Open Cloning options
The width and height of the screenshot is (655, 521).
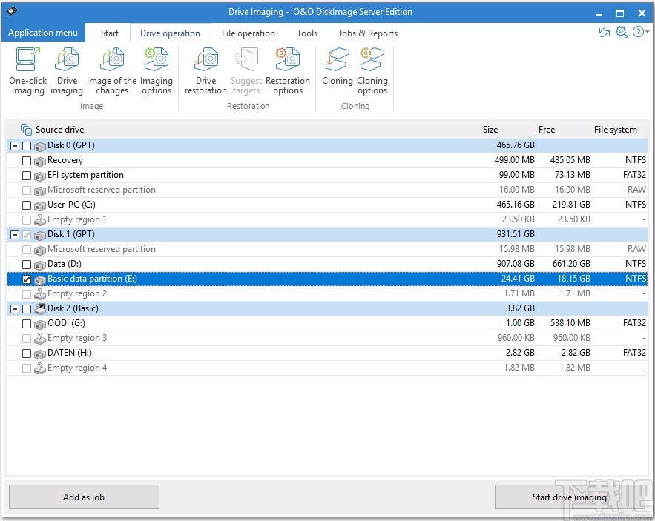coord(372,69)
